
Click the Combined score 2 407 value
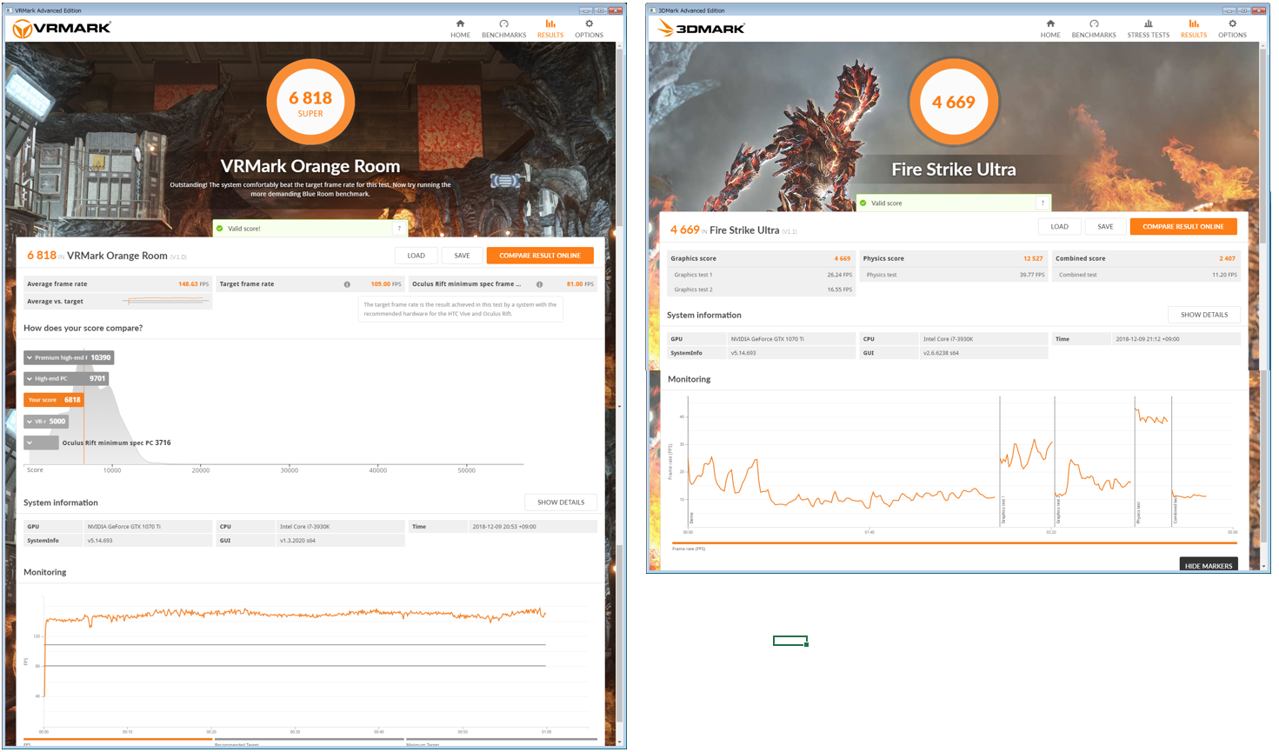(x=1227, y=258)
